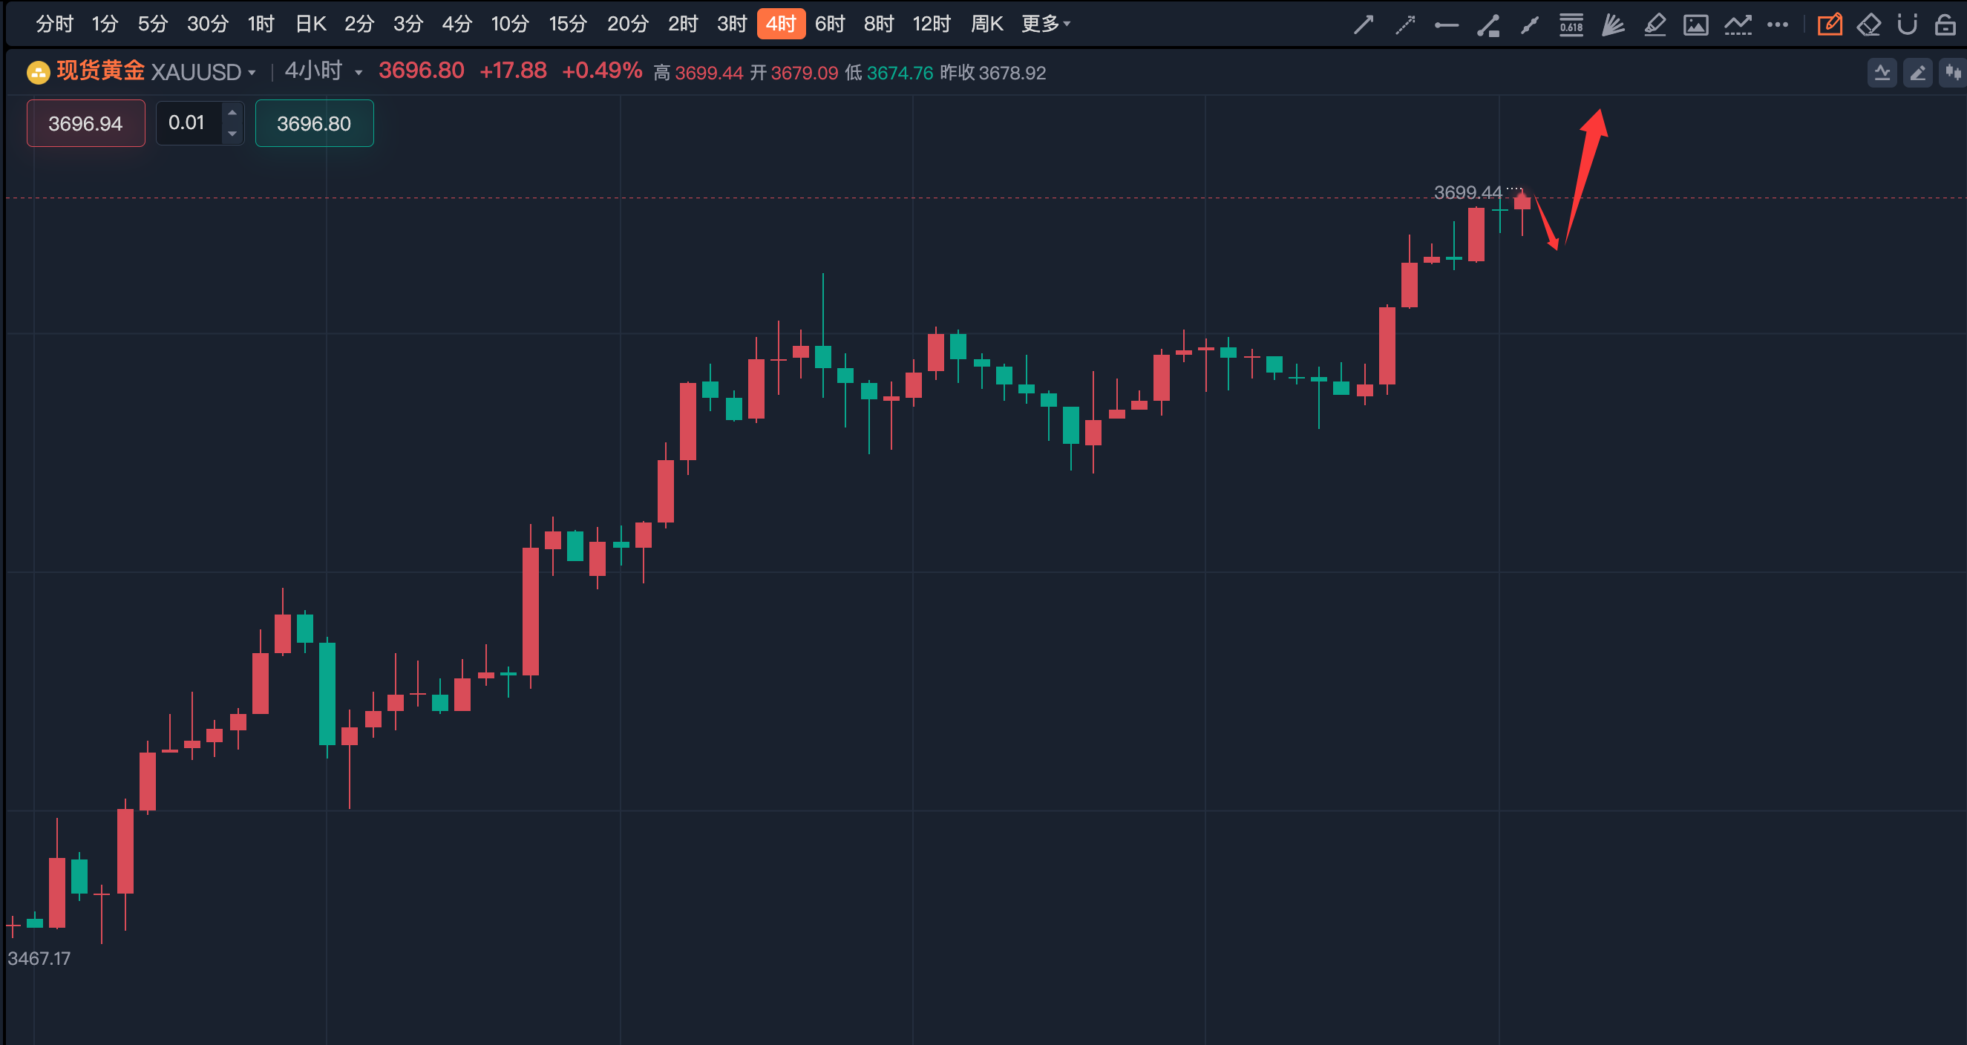Select the horizontal ray line tool
Viewport: 1967px width, 1045px height.
coord(1446,24)
